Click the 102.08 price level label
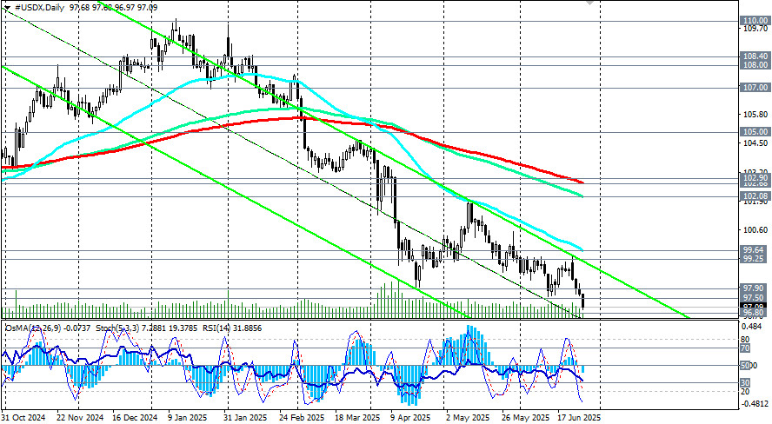This screenshot has height=424, width=772. (x=755, y=195)
